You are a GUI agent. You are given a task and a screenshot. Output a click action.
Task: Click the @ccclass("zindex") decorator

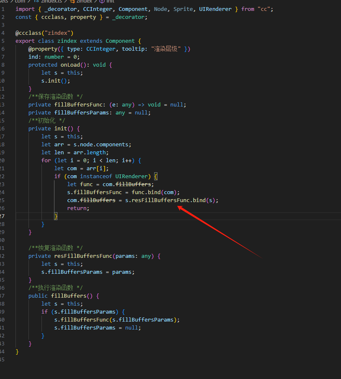(44, 33)
